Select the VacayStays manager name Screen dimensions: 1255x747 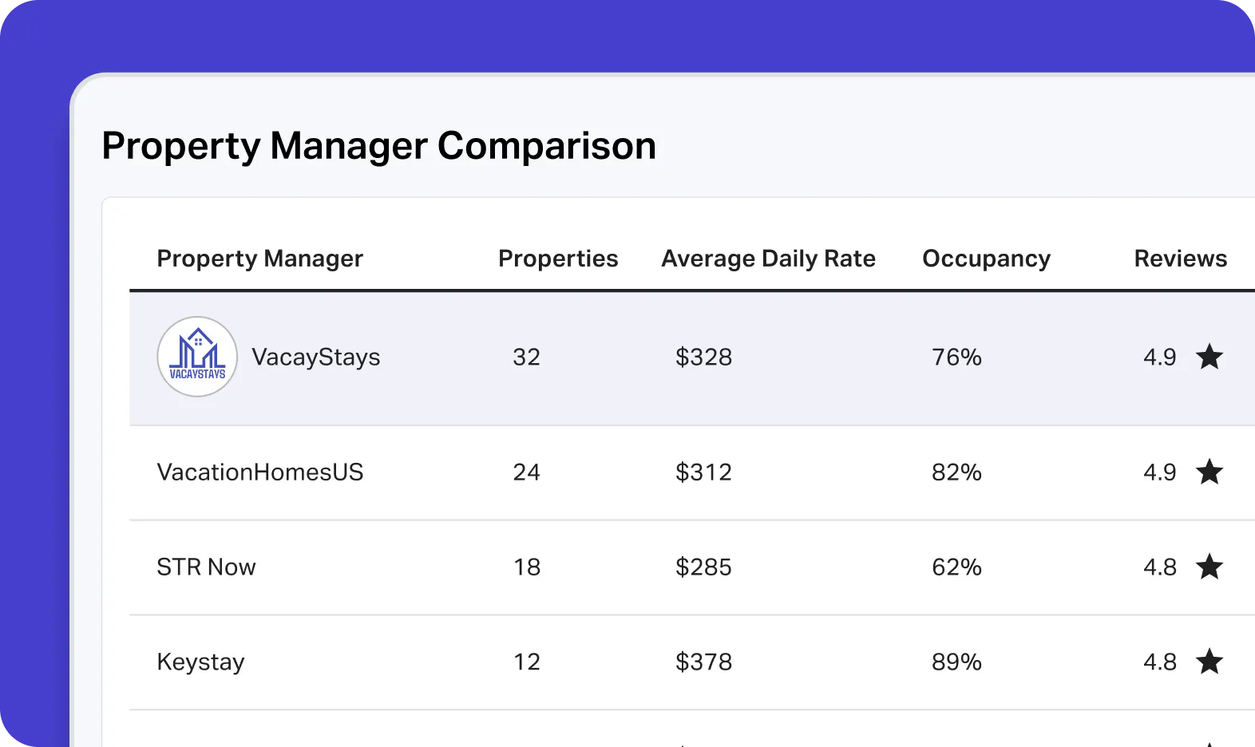[316, 357]
